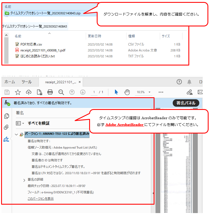Click 署名パネル button
This screenshot has height=217, width=210.
tap(186, 103)
